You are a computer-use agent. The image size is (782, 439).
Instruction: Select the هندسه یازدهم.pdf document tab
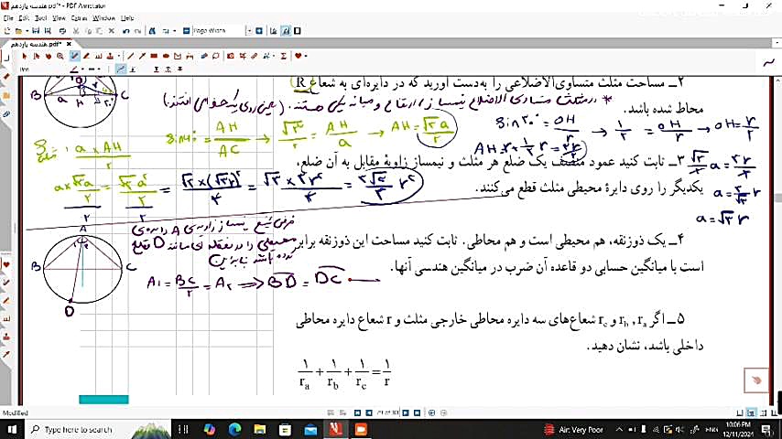[x=37, y=44]
